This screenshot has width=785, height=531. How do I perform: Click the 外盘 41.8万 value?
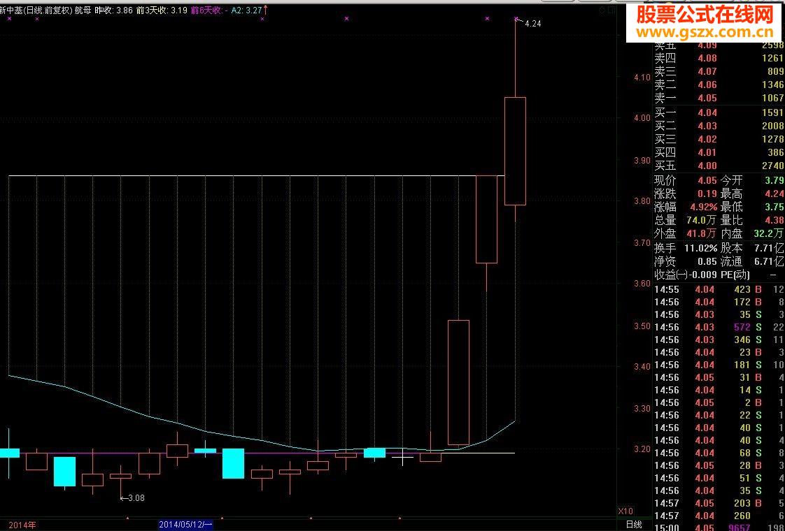click(686, 233)
